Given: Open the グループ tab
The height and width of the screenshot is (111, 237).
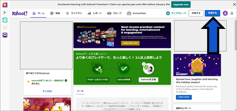Looking at the screenshot, I should 114,13.
